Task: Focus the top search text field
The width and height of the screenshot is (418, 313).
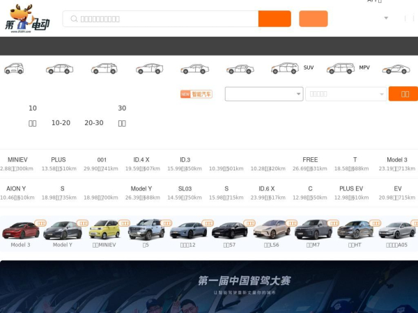Action: [x=160, y=19]
